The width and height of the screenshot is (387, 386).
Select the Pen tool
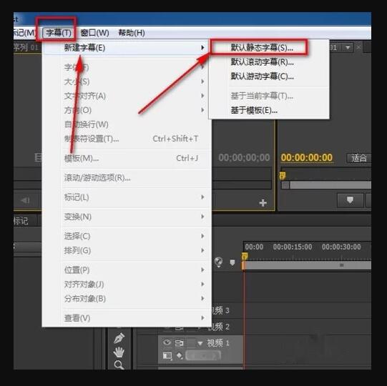119,338
